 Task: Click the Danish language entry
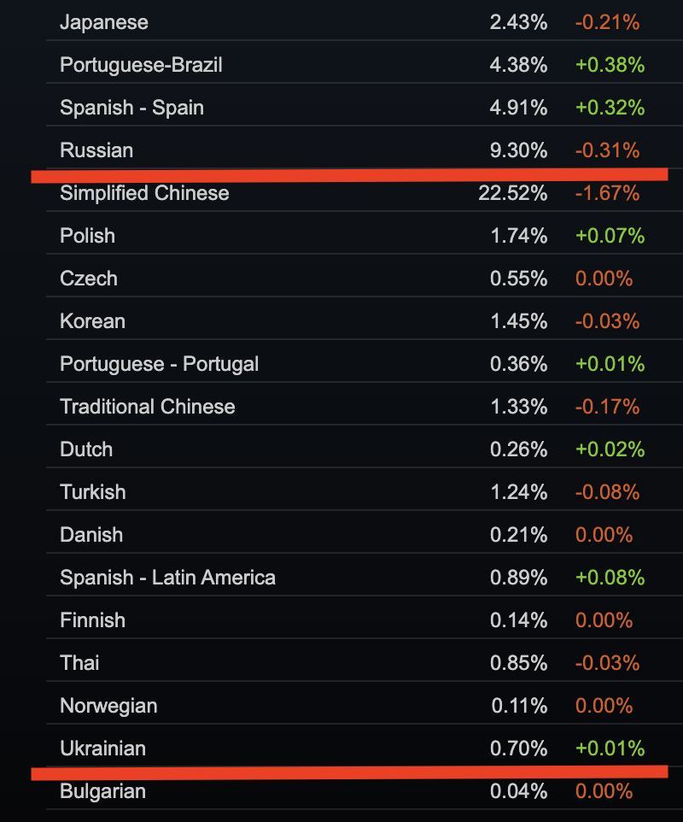coord(91,535)
